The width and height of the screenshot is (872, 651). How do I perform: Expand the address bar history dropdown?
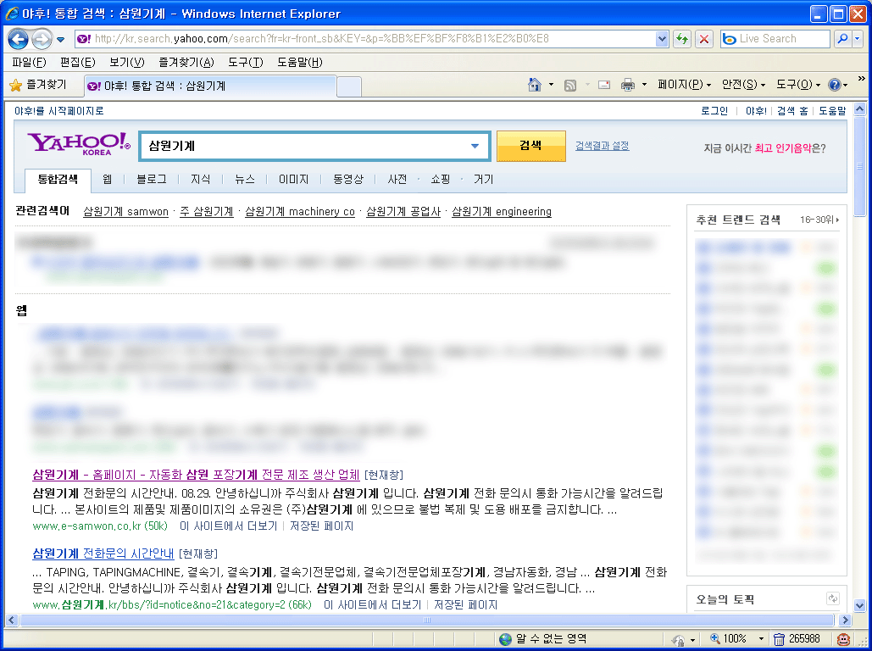[x=662, y=39]
